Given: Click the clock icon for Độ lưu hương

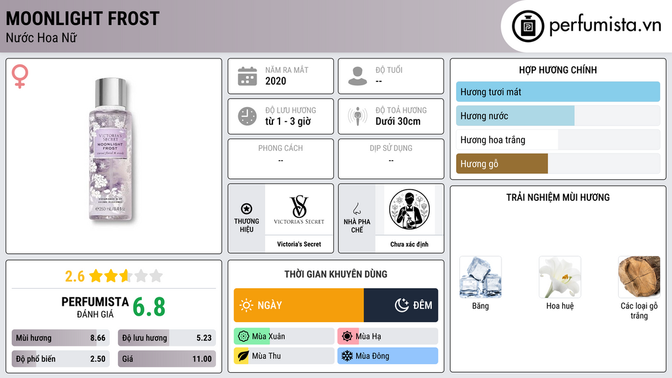Looking at the screenshot, I should point(247,116).
